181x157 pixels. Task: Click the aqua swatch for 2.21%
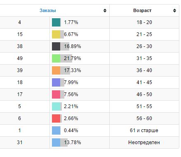point(56,106)
